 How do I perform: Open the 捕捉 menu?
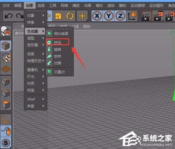tap(76, 5)
